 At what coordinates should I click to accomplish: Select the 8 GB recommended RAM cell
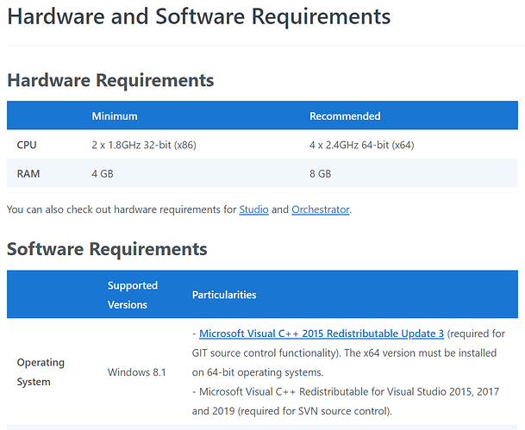click(321, 173)
